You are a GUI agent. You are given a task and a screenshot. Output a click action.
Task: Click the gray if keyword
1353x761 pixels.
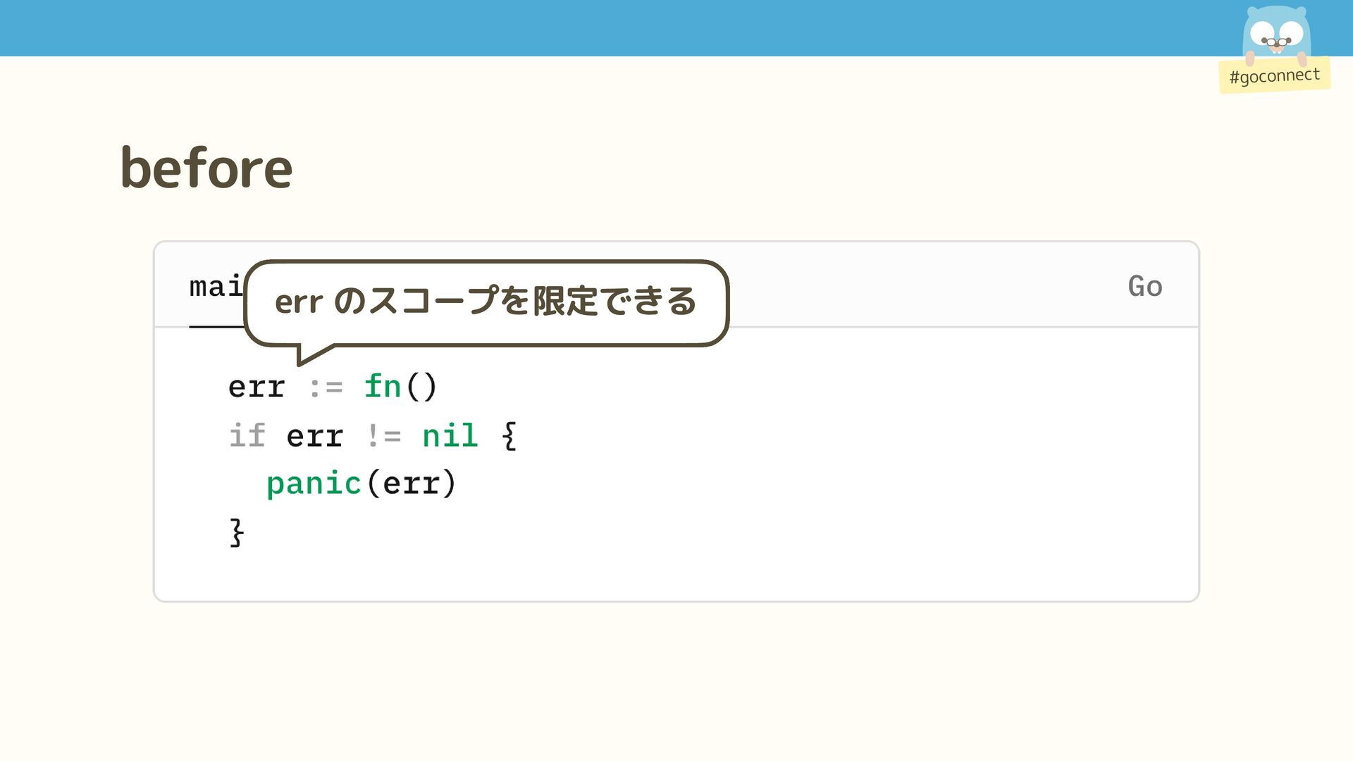tap(247, 435)
